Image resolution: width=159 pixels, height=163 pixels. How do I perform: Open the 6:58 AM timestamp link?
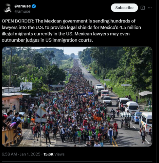tap(9, 154)
